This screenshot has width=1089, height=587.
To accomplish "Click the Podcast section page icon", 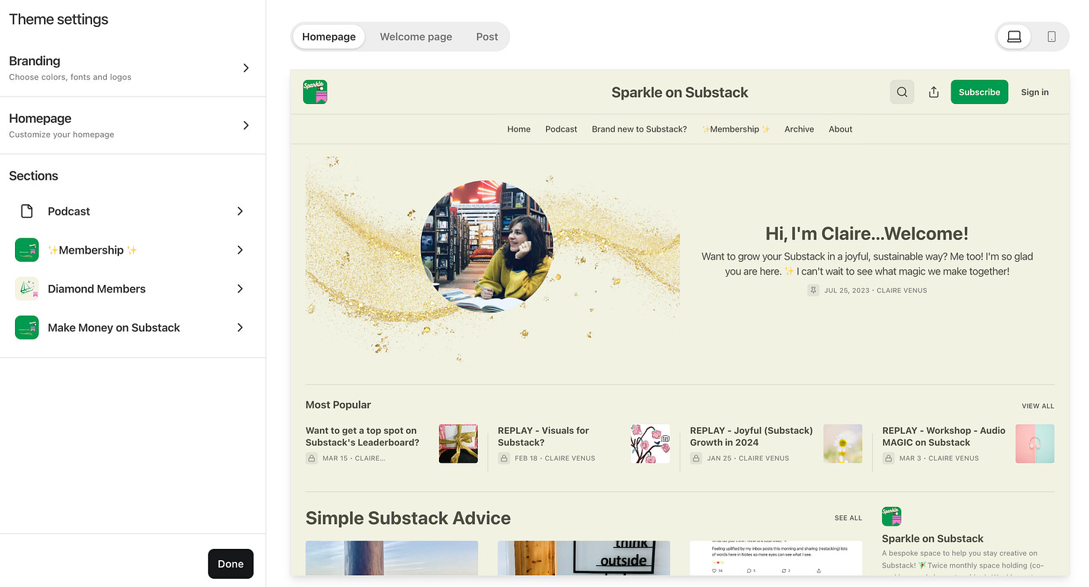I will pyautogui.click(x=27, y=212).
